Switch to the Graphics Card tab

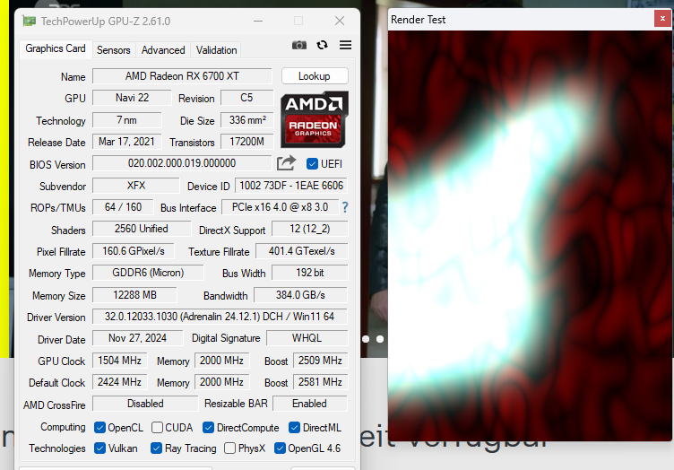point(56,48)
